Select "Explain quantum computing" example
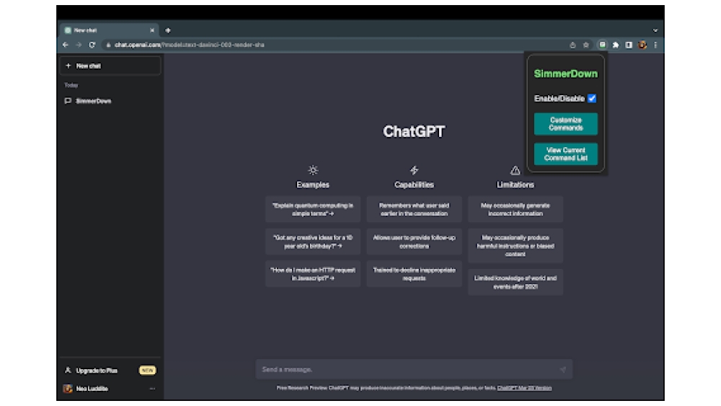 tap(313, 209)
